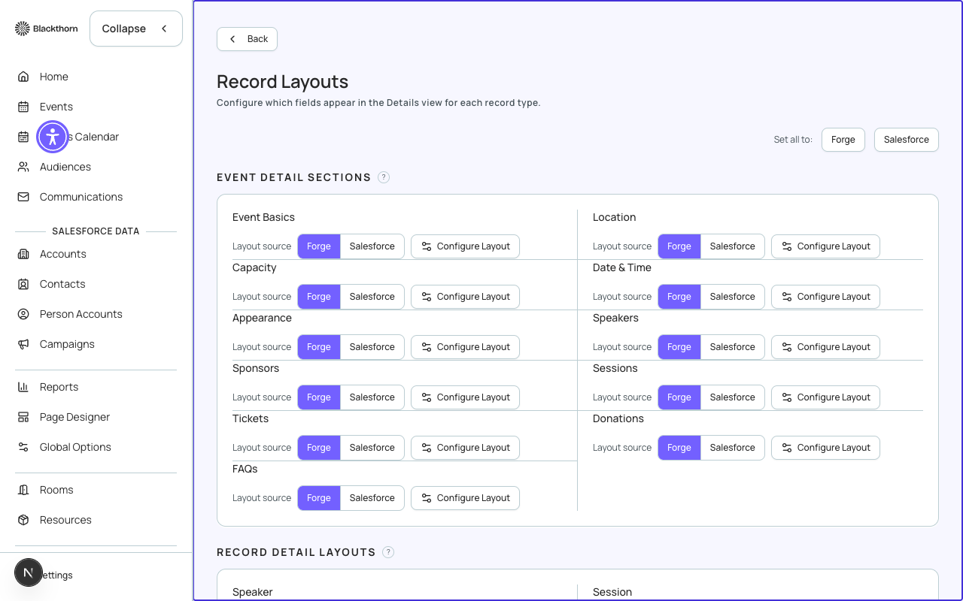
Task: Configure Layout for Sponsors
Action: click(x=465, y=397)
